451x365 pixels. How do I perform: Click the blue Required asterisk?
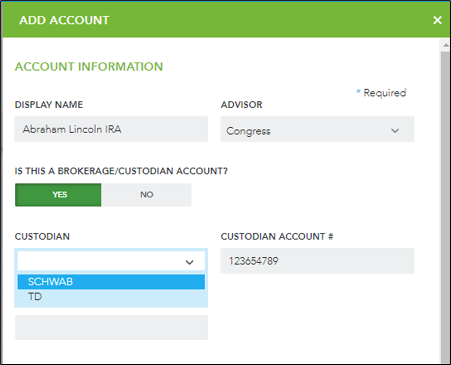coord(358,92)
